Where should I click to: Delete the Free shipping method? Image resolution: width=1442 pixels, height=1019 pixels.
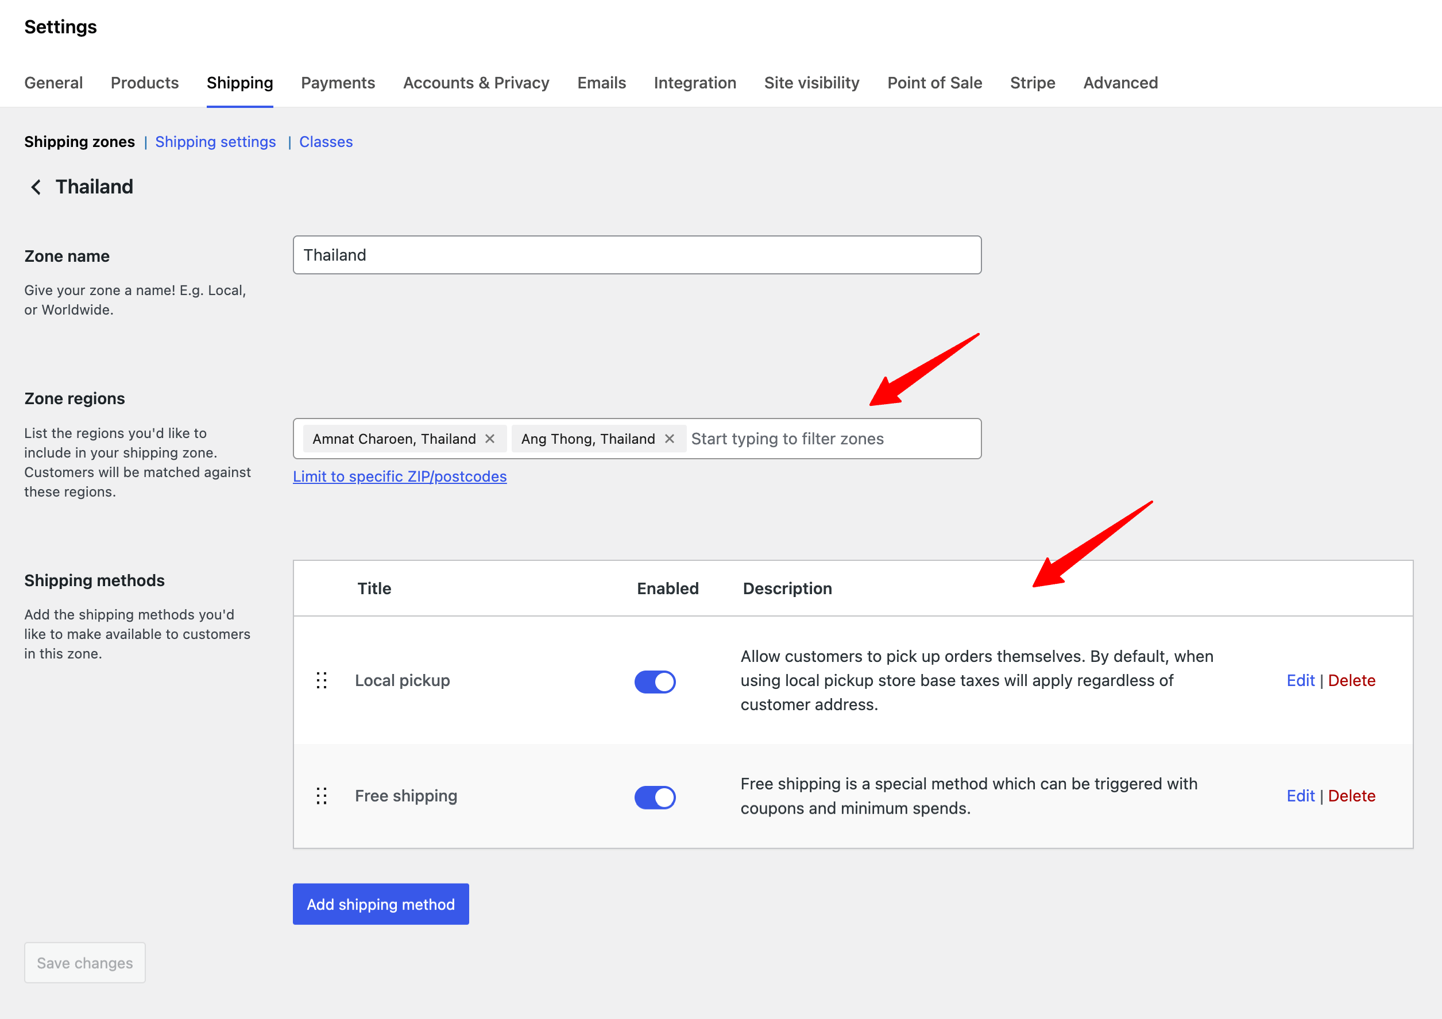[1351, 796]
